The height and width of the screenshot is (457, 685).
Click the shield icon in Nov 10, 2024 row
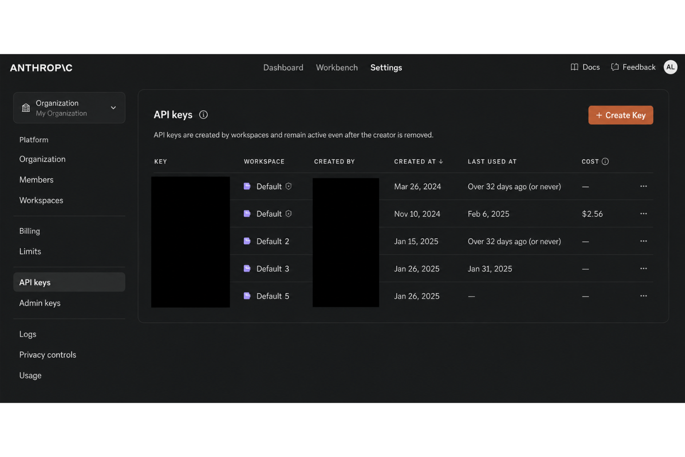click(x=288, y=213)
